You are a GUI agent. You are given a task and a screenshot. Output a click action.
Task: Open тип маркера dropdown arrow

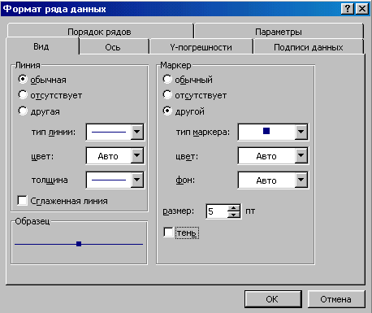[301, 132]
